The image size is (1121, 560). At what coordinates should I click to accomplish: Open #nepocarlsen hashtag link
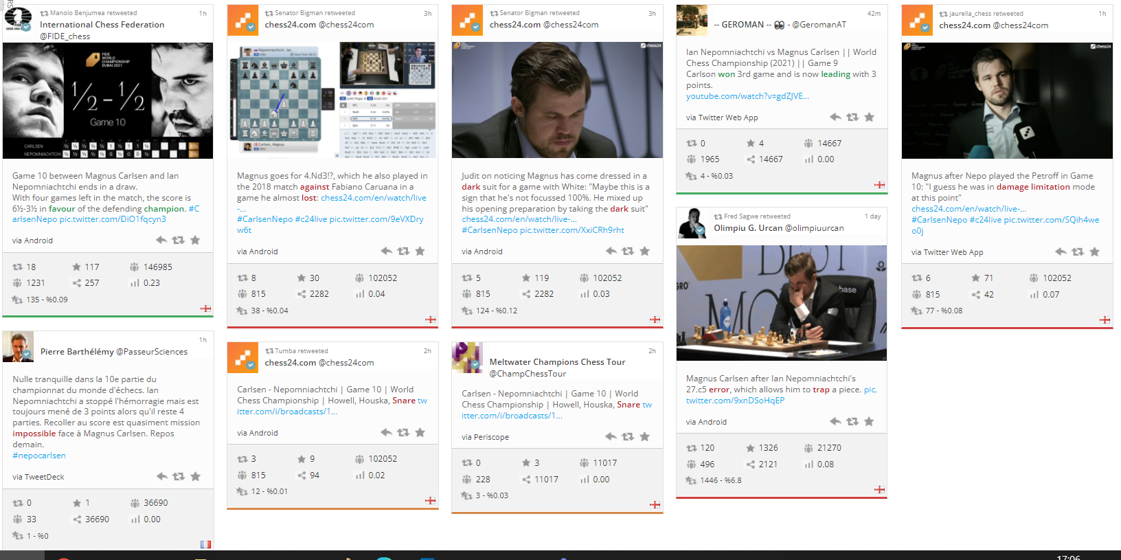pos(39,456)
